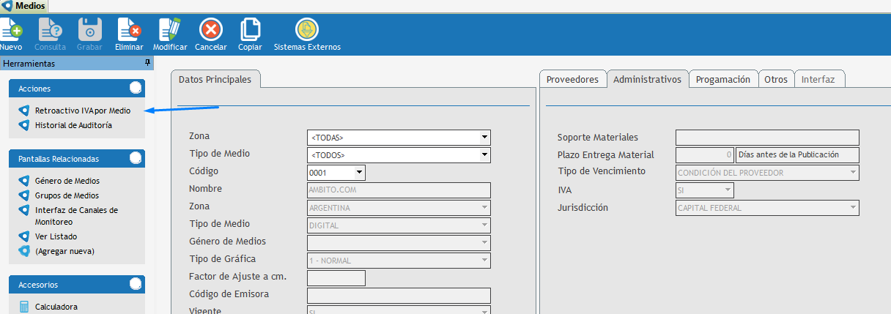Viewport: 891px width, 314px height.
Task: Collapse the Acciones panel section
Action: tap(135, 89)
